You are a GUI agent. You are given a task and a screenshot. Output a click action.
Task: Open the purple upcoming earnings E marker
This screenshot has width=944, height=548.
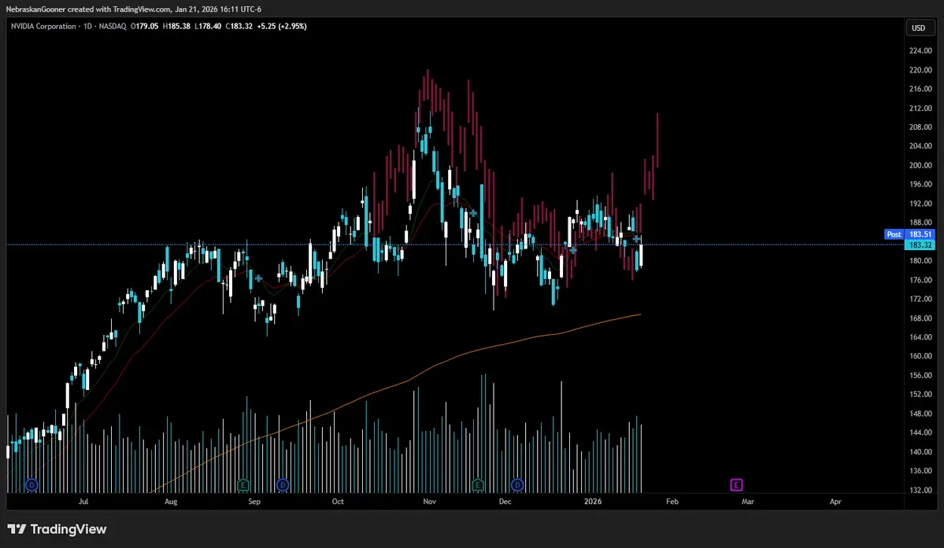(735, 485)
